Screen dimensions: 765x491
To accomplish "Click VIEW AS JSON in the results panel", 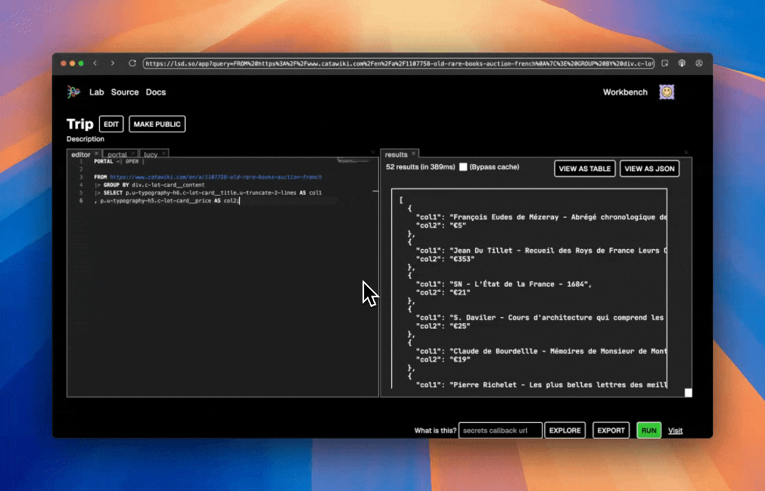I will tap(649, 168).
